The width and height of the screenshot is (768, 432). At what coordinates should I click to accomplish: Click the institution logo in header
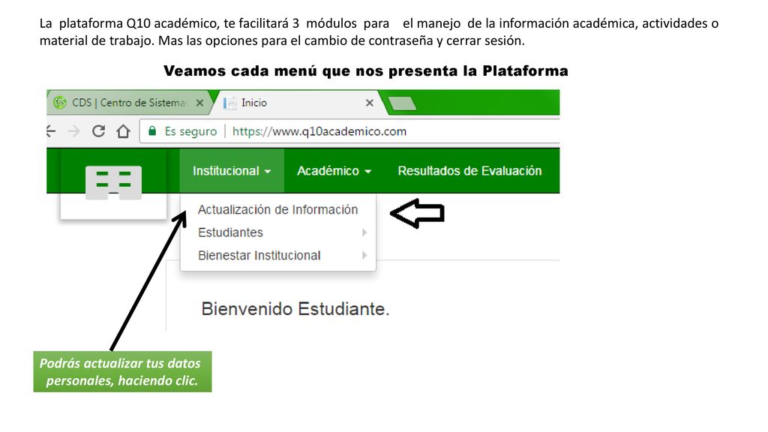tap(114, 183)
